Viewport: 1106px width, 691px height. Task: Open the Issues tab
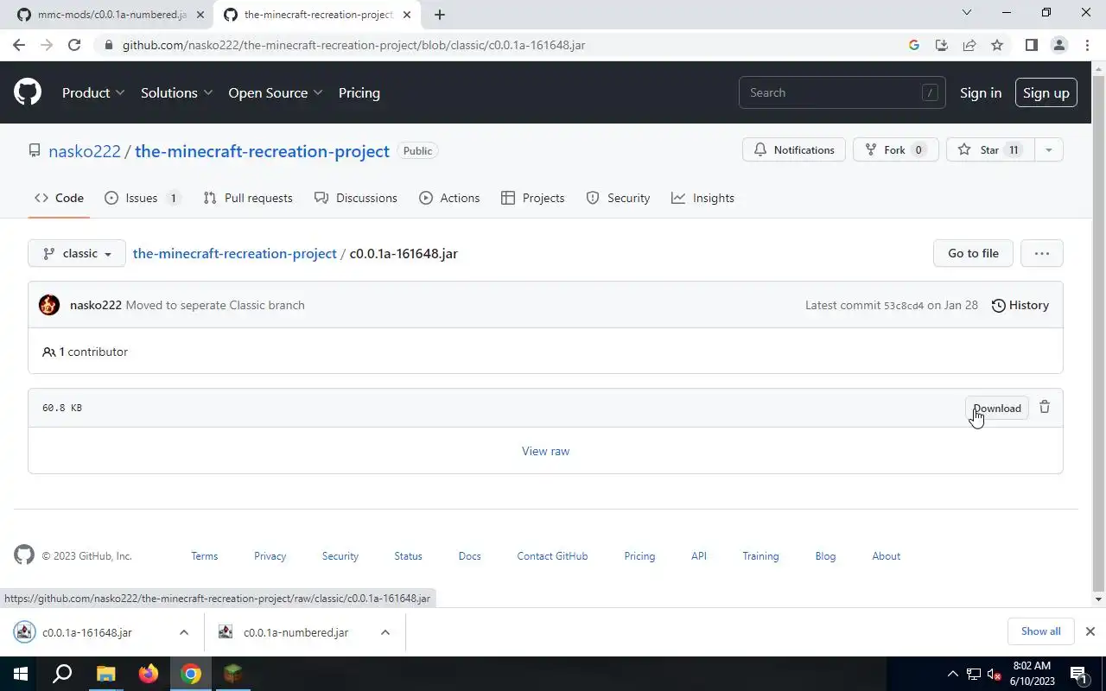tap(141, 198)
